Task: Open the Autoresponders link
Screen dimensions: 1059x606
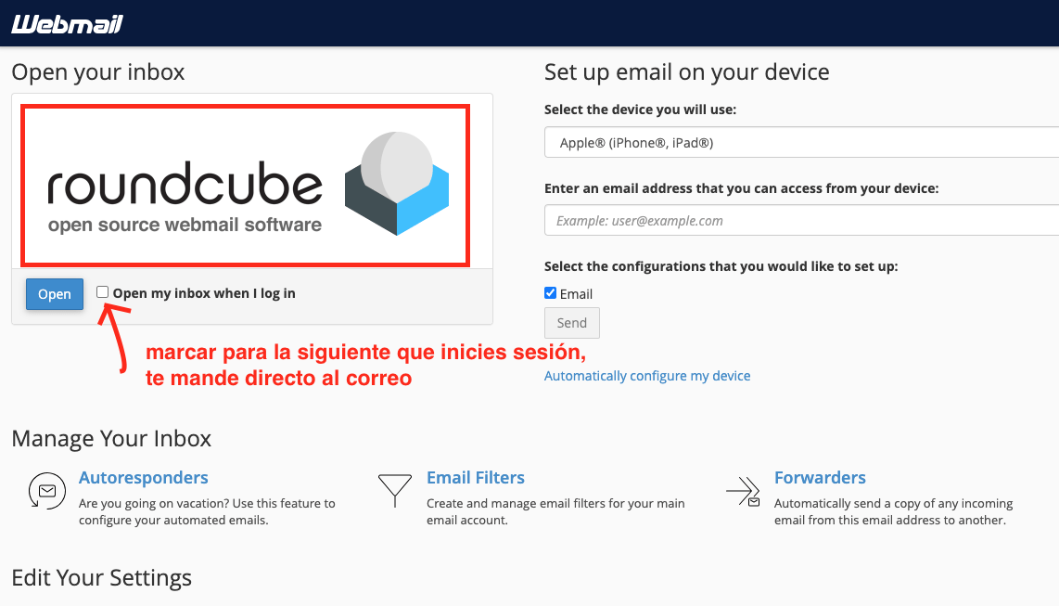Action: [x=143, y=478]
